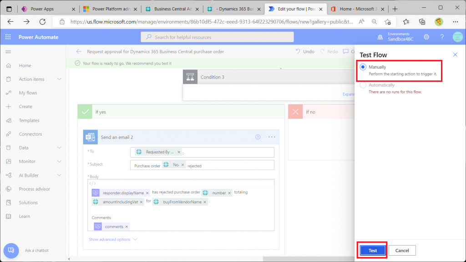
Task: Expand the Data menu
Action: [59, 148]
